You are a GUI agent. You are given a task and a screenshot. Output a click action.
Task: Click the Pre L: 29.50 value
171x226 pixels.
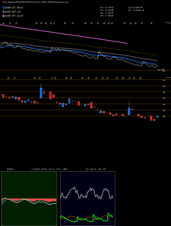coord(107,13)
